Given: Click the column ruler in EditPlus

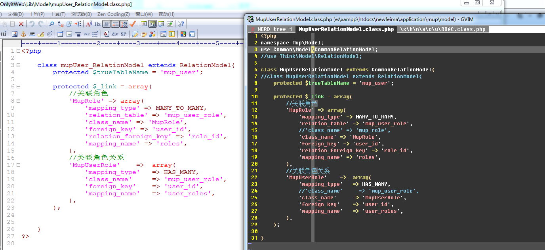Looking at the screenshot, I should coord(132,43).
